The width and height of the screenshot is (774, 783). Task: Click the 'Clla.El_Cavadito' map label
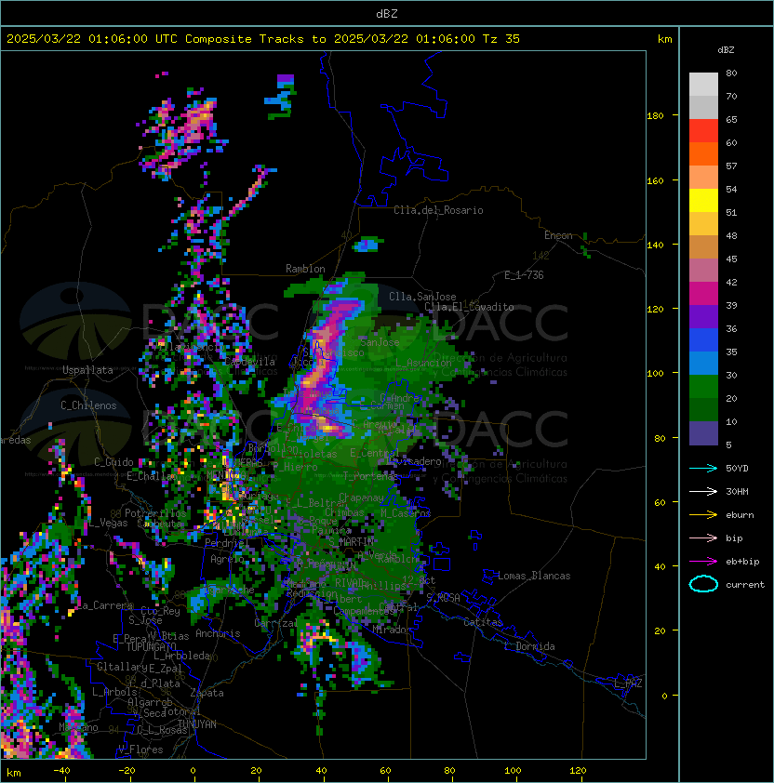click(x=469, y=307)
